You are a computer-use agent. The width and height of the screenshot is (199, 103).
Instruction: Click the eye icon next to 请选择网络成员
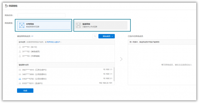[32, 36]
